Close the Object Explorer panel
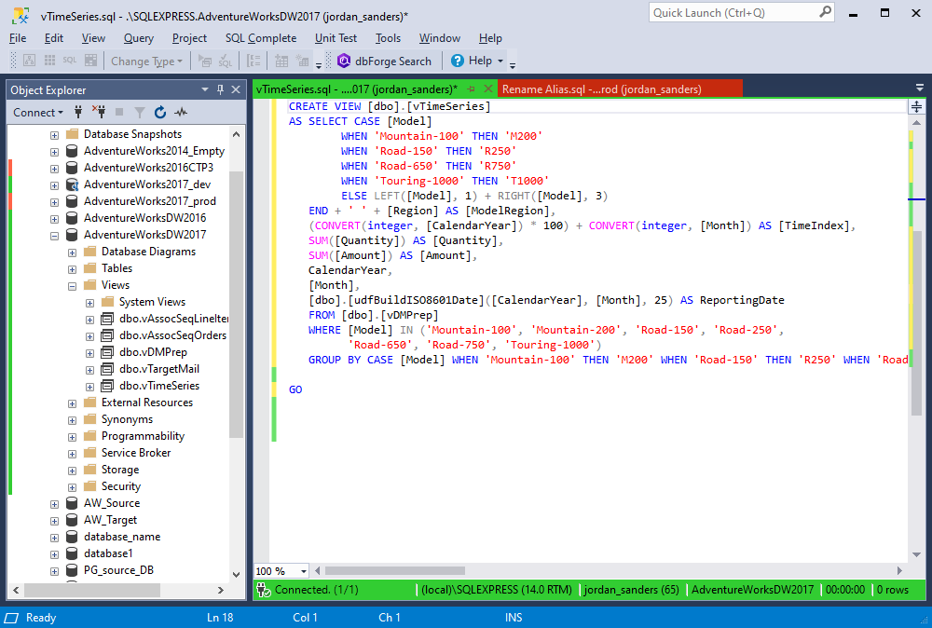This screenshot has height=628, width=932. (236, 89)
